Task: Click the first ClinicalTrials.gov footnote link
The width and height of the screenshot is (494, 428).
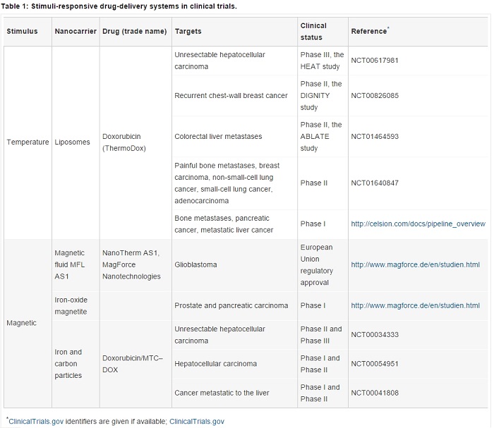Action: (x=36, y=421)
